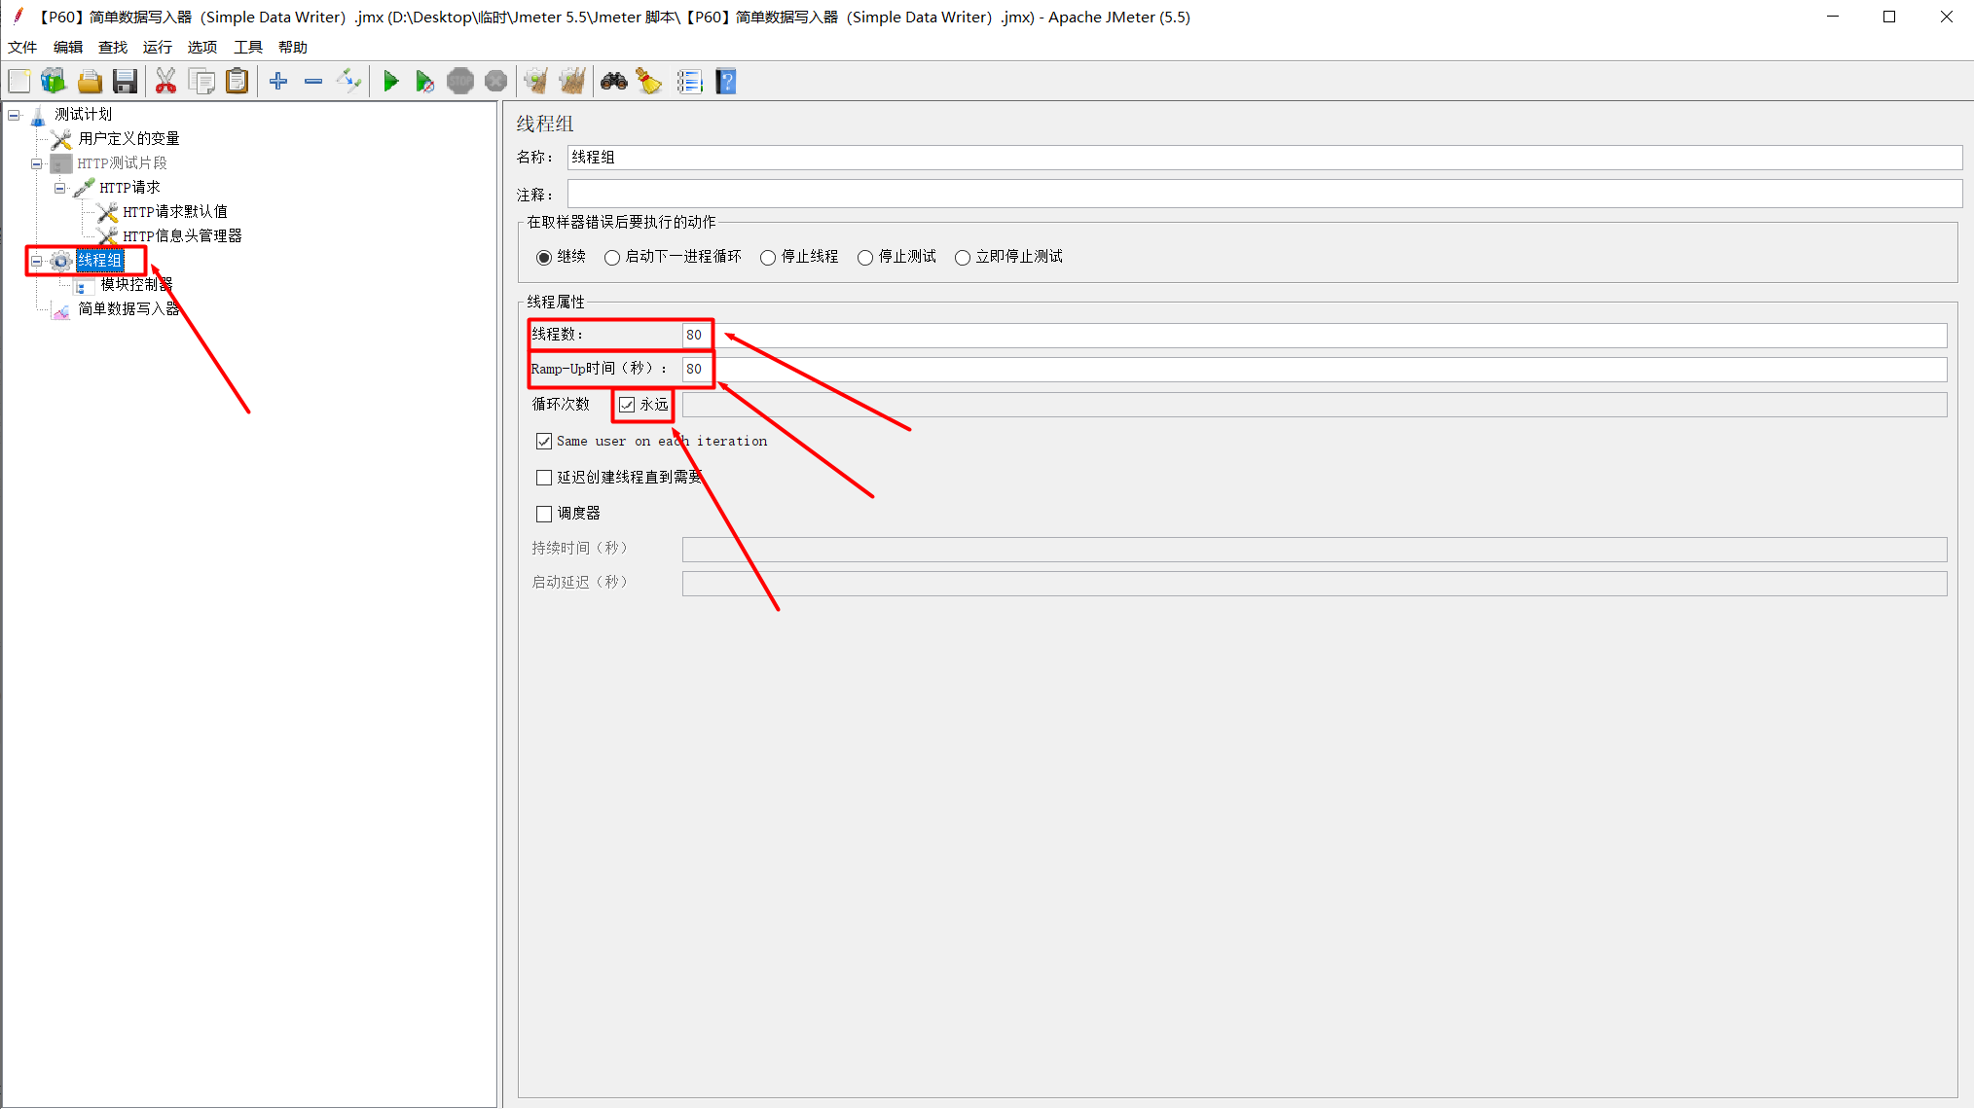The height and width of the screenshot is (1109, 1974).
Task: Select the 停止线程 radio button
Action: click(768, 258)
